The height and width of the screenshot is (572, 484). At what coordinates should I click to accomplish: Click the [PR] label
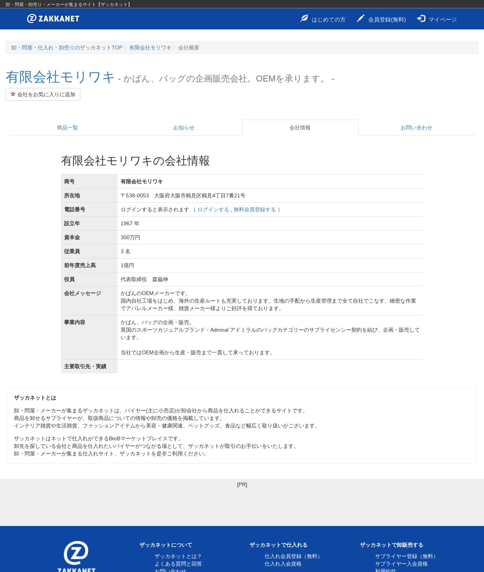(x=242, y=484)
